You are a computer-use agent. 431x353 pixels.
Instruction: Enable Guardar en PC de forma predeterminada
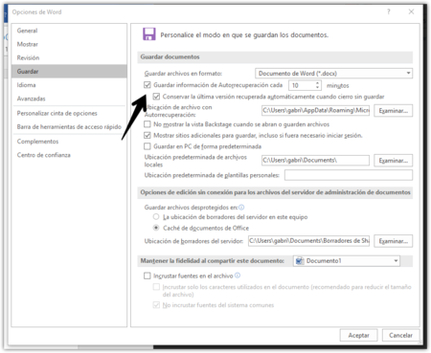(147, 146)
